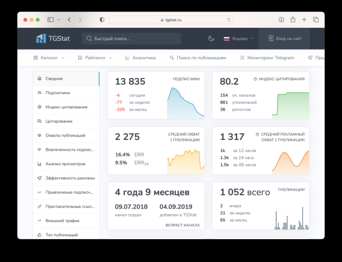This screenshot has height=262, width=342.
Task: Expand the Каталог menu dropdown
Action: pyautogui.click(x=49, y=58)
